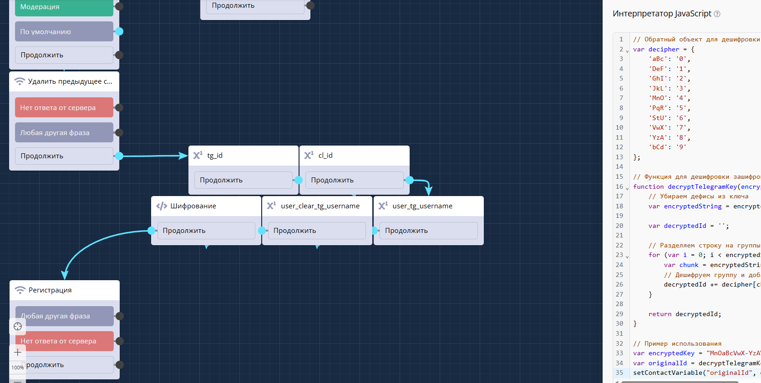Click the code icon on Шифрование block

tap(162, 206)
